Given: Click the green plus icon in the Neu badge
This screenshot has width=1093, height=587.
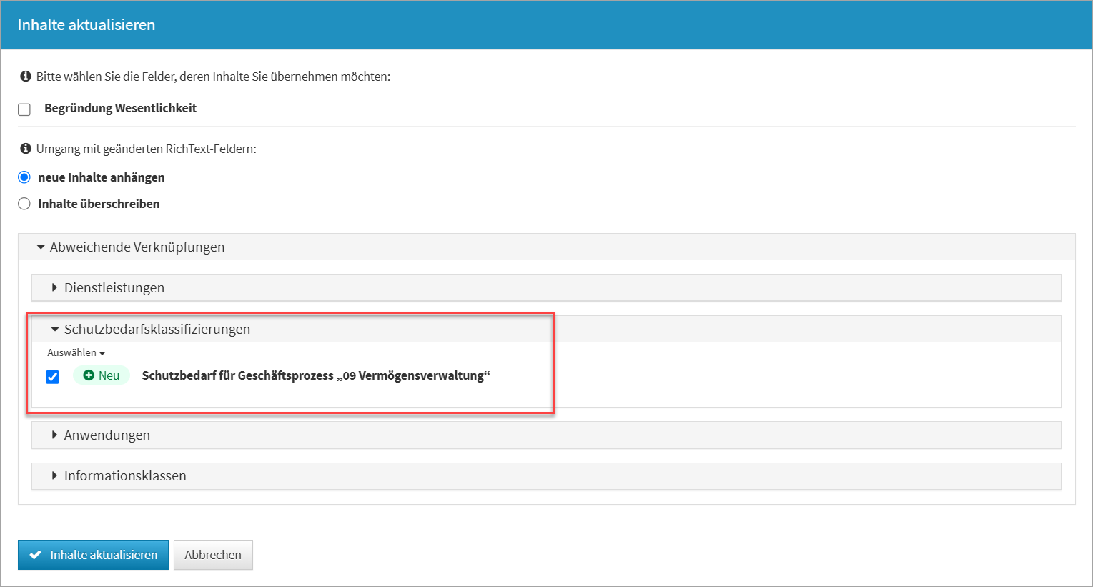Looking at the screenshot, I should pyautogui.click(x=89, y=375).
